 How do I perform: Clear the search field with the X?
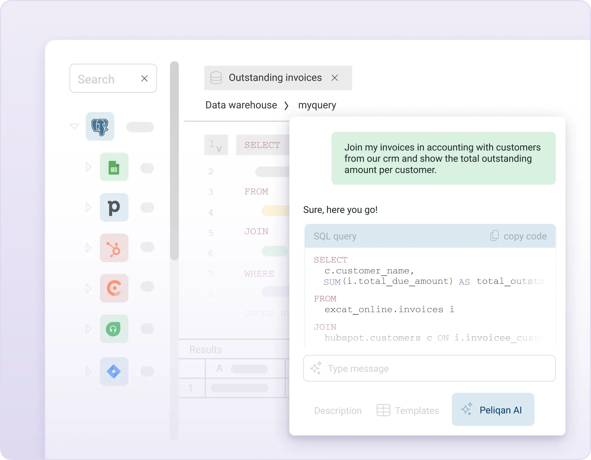(x=145, y=78)
